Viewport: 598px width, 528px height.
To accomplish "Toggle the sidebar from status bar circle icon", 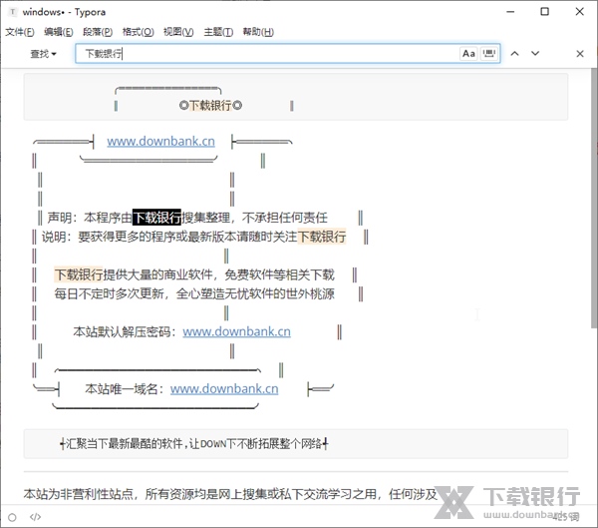I will click(12, 516).
